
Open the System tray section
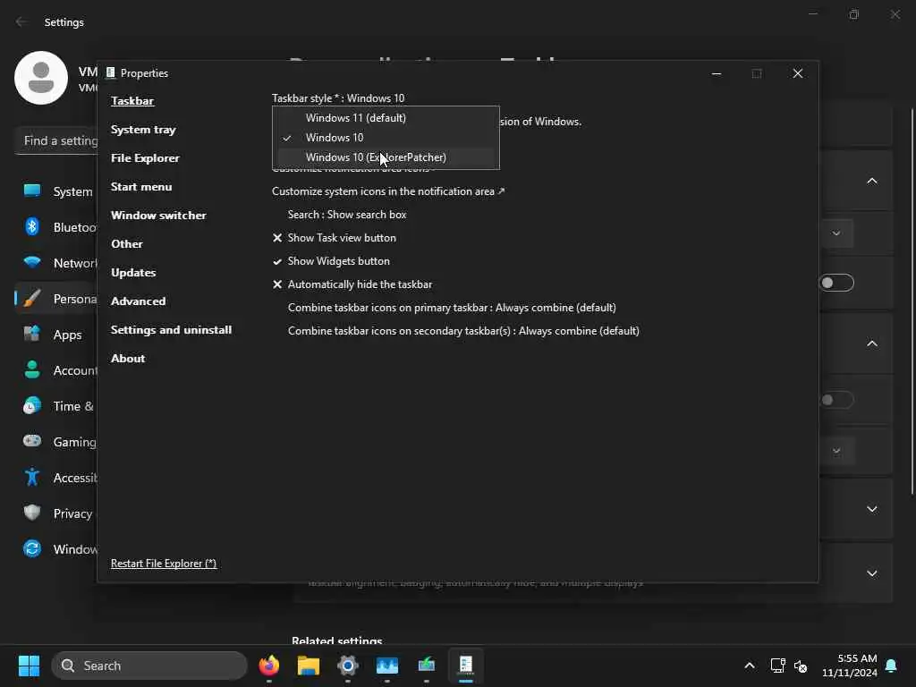[143, 130]
